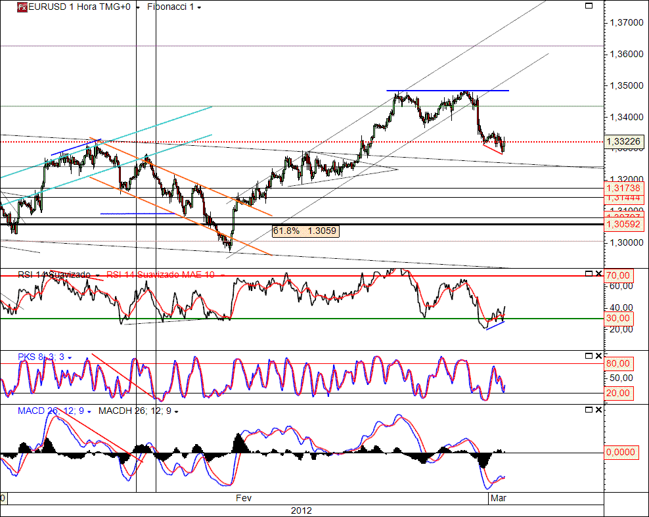
Task: Open the RSI 14 Suavizado MAE 10 dropdown
Action: pos(222,275)
